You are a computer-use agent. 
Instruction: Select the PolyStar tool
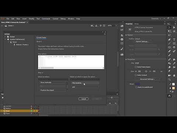(174, 47)
